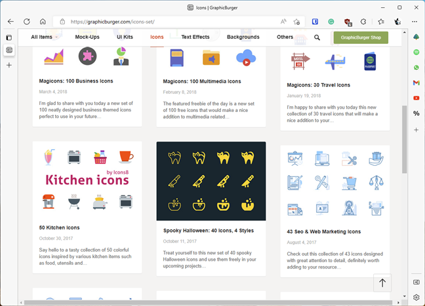This screenshot has width=425, height=306.
Task: Go back to the previous page
Action: pos(10,22)
